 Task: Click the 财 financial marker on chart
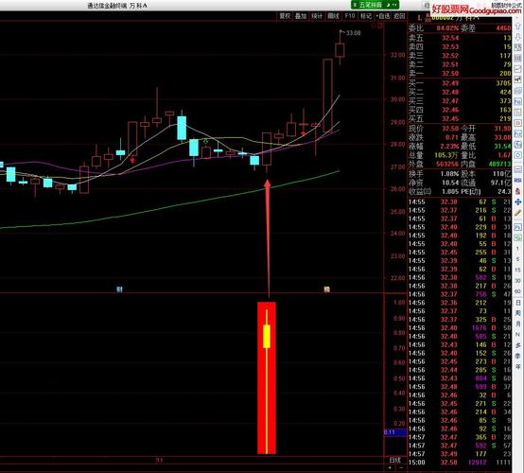[x=119, y=289]
